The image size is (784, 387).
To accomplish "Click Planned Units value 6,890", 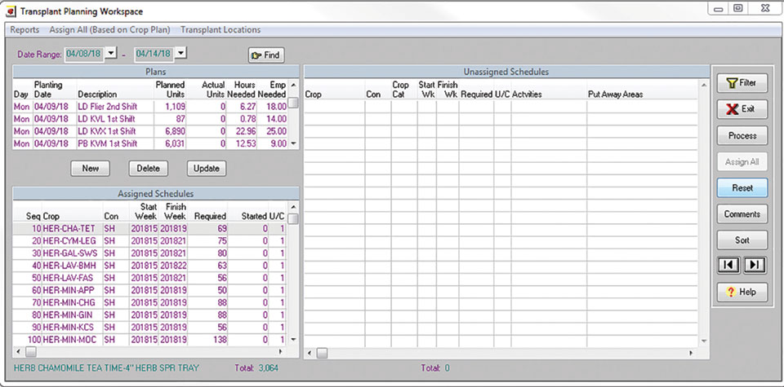I will [x=175, y=131].
